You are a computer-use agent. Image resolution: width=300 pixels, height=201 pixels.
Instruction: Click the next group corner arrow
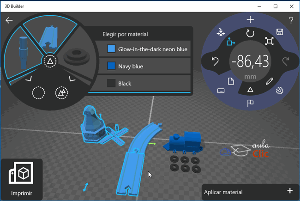coord(72,79)
